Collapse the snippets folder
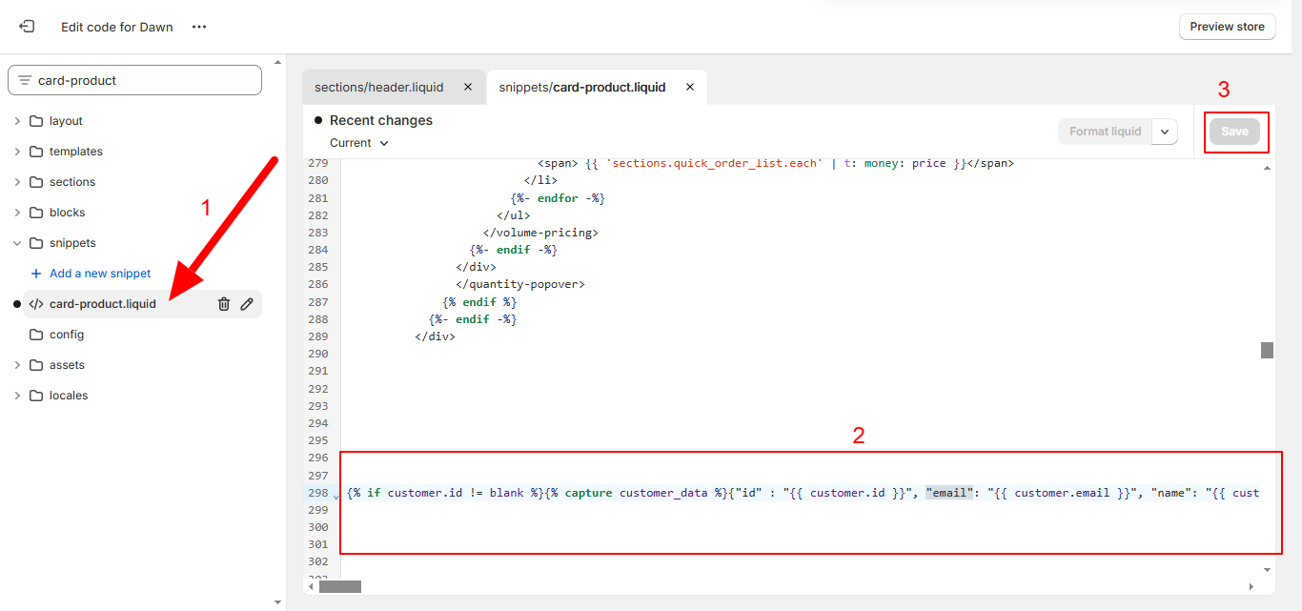The width and height of the screenshot is (1302, 611). (x=17, y=243)
